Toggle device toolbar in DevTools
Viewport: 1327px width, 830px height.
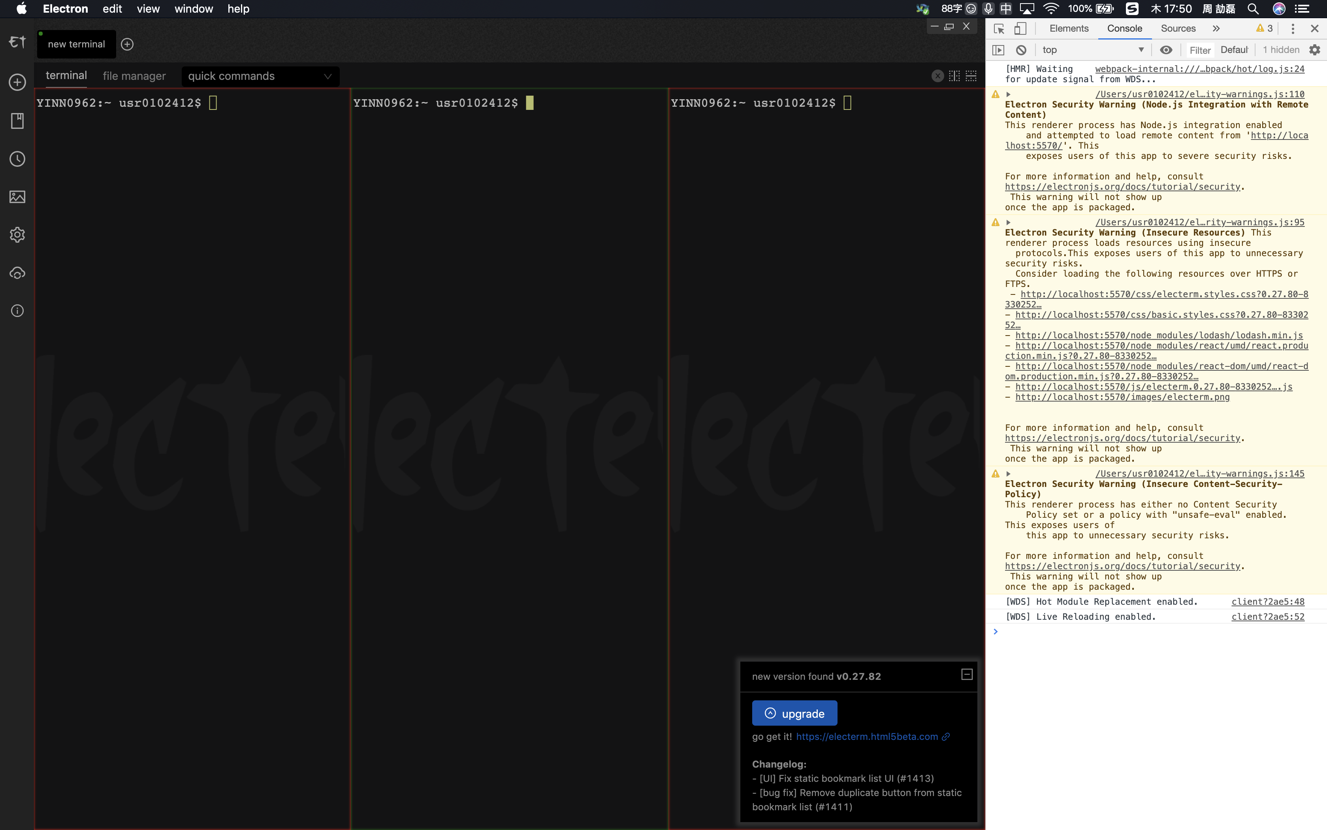tap(1020, 28)
